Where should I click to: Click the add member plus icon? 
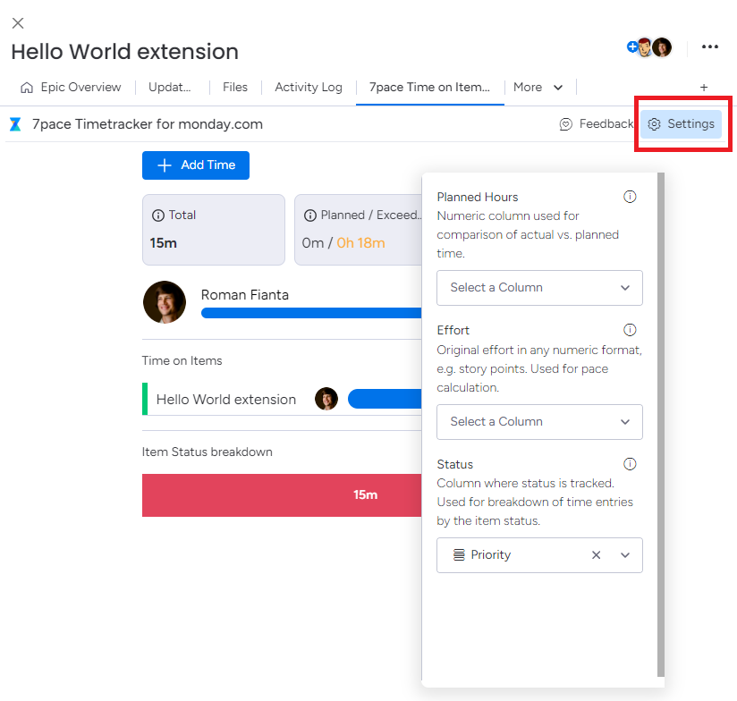632,46
